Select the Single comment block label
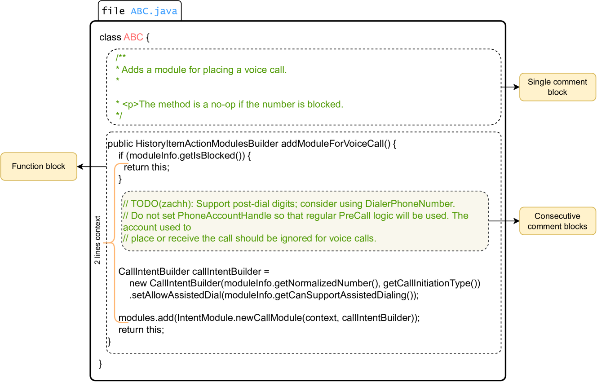597x382 pixels. [x=557, y=87]
